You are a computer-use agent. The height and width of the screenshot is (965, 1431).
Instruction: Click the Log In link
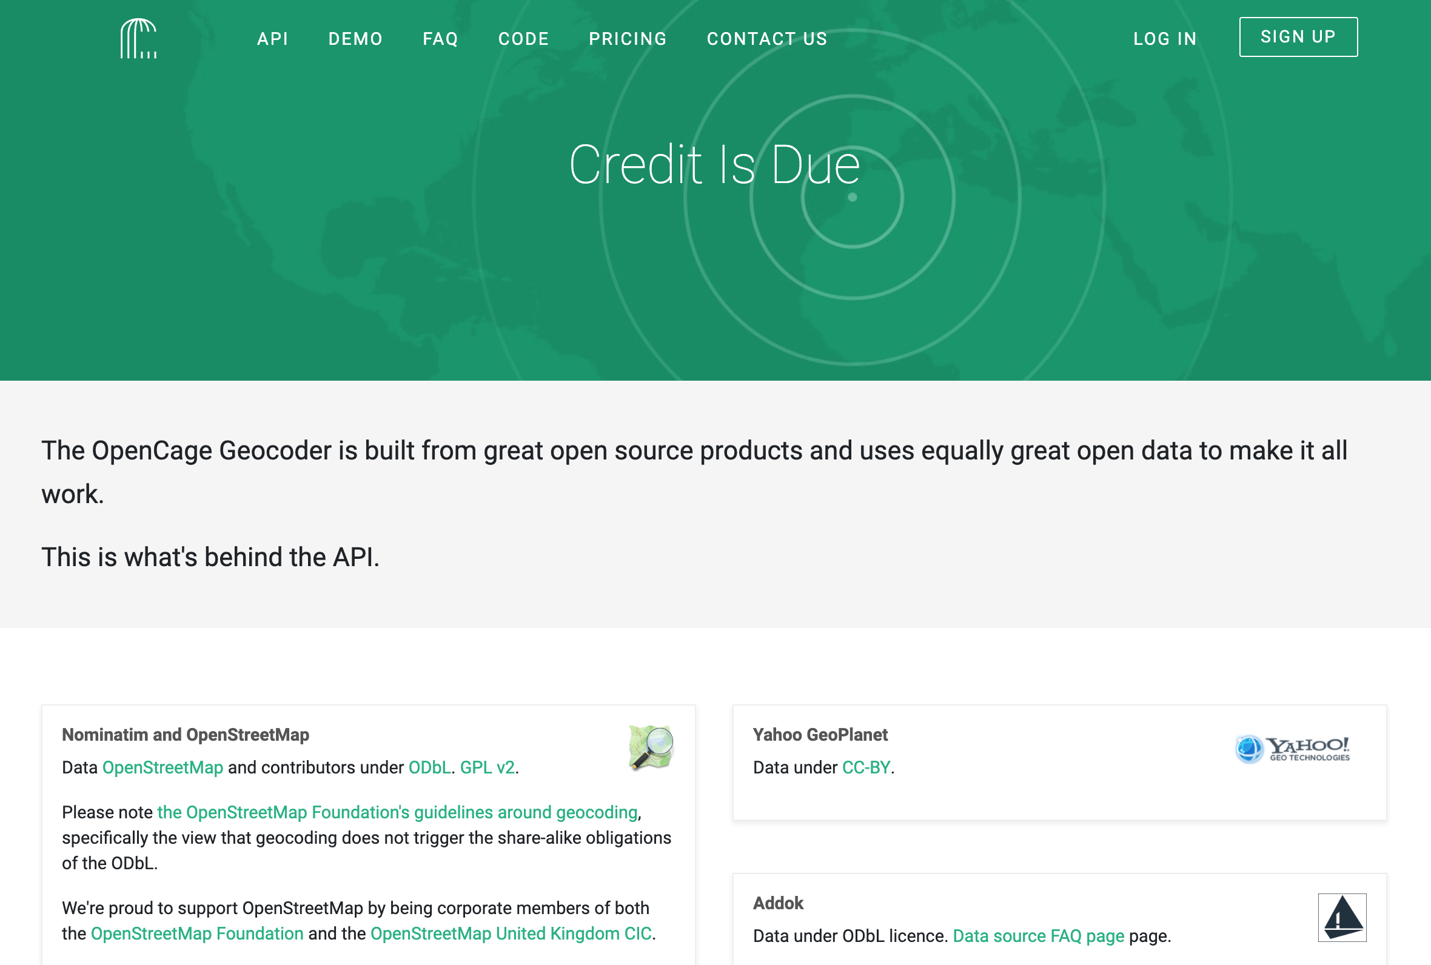pos(1164,39)
